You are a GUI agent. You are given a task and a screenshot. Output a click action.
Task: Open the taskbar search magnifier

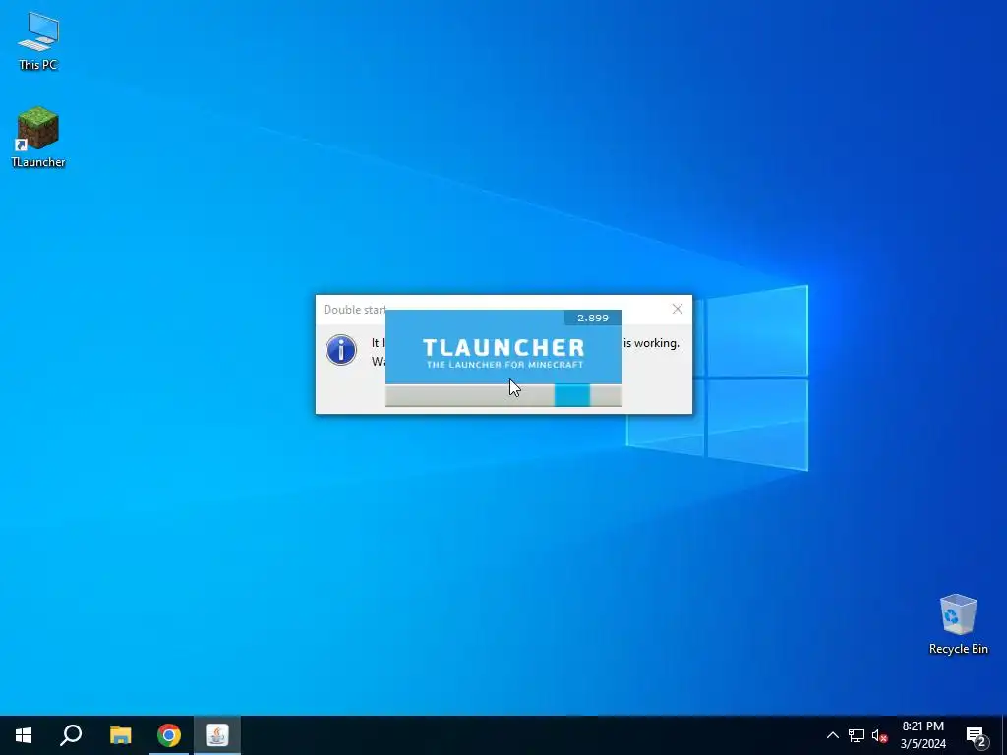71,735
